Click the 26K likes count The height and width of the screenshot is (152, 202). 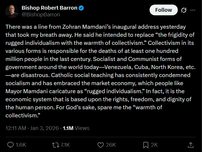pyautogui.click(x=111, y=145)
